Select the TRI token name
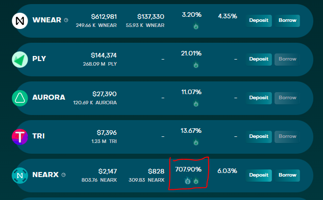Image resolution: width=323 pixels, height=200 pixels. [38, 136]
